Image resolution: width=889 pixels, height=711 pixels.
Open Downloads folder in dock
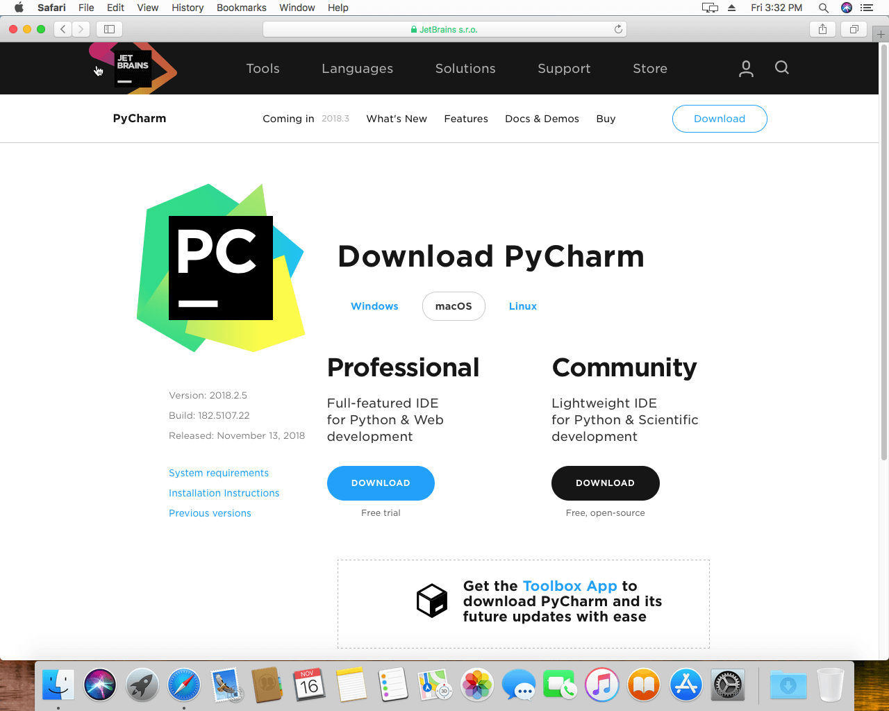[788, 685]
